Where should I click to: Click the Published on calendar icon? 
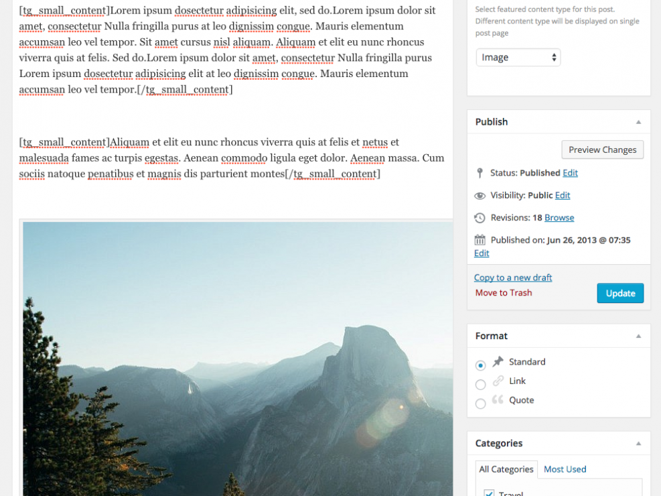coord(480,240)
